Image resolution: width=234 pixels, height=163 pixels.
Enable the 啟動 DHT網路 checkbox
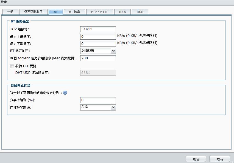pos(12,66)
